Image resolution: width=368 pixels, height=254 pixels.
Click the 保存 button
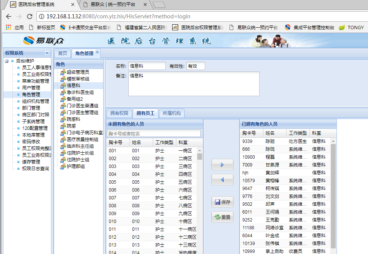click(222, 202)
